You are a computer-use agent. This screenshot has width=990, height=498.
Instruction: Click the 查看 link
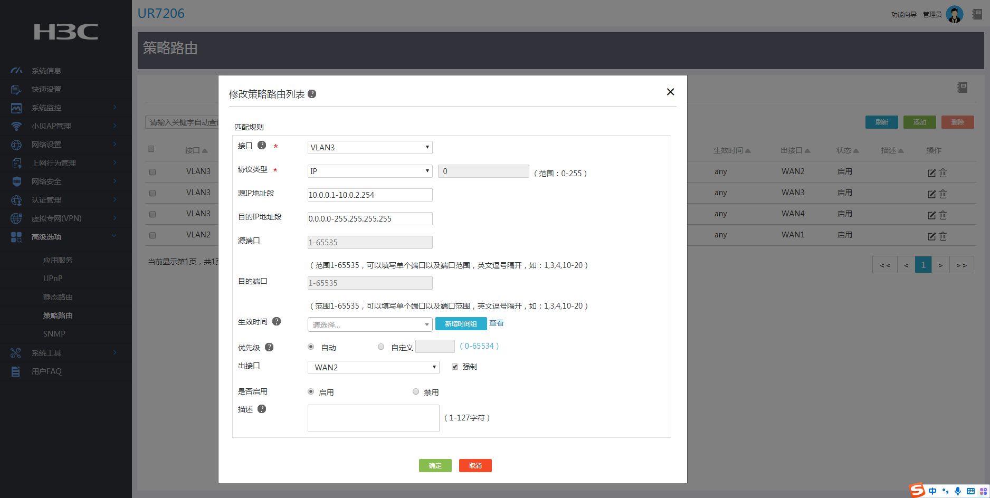497,323
